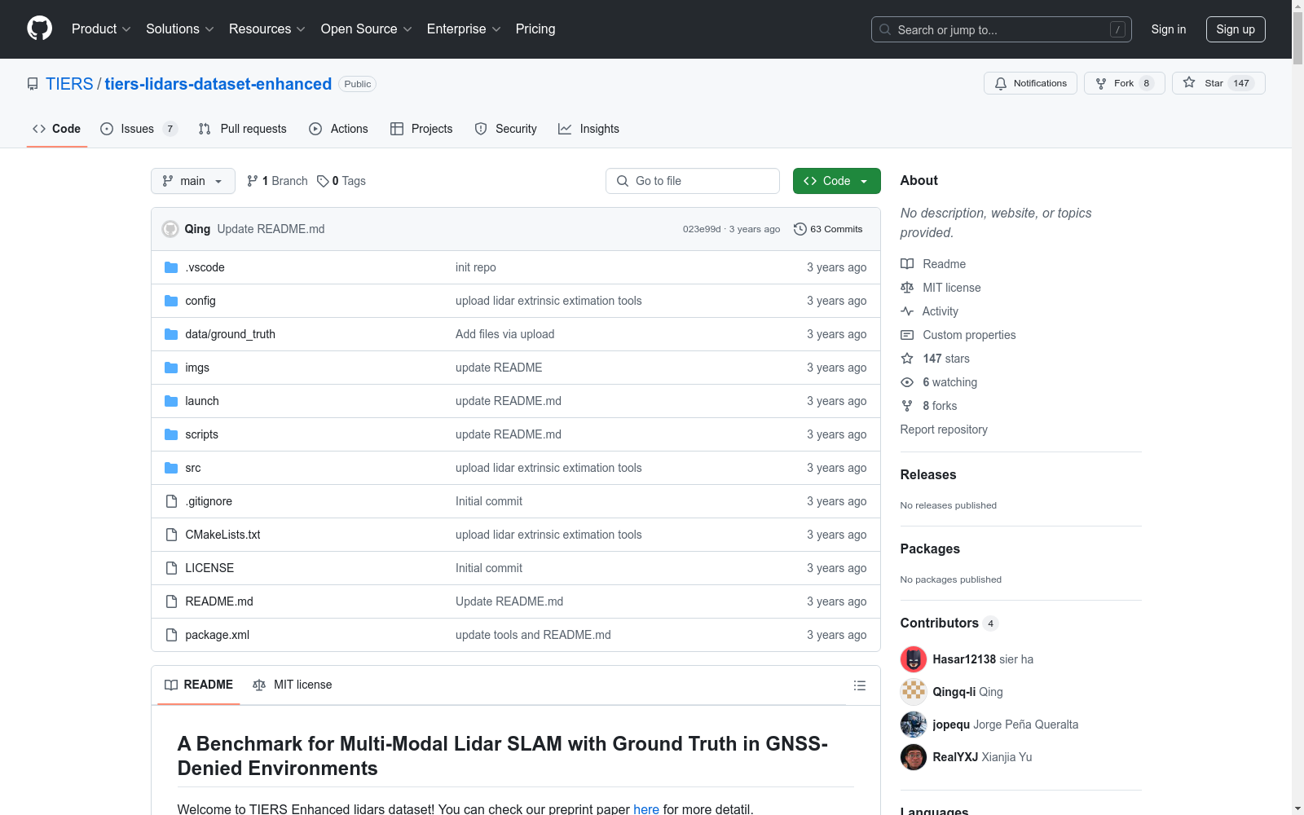Click the Search or jump to field
Screen dimensions: 1304x815
tap(1002, 29)
